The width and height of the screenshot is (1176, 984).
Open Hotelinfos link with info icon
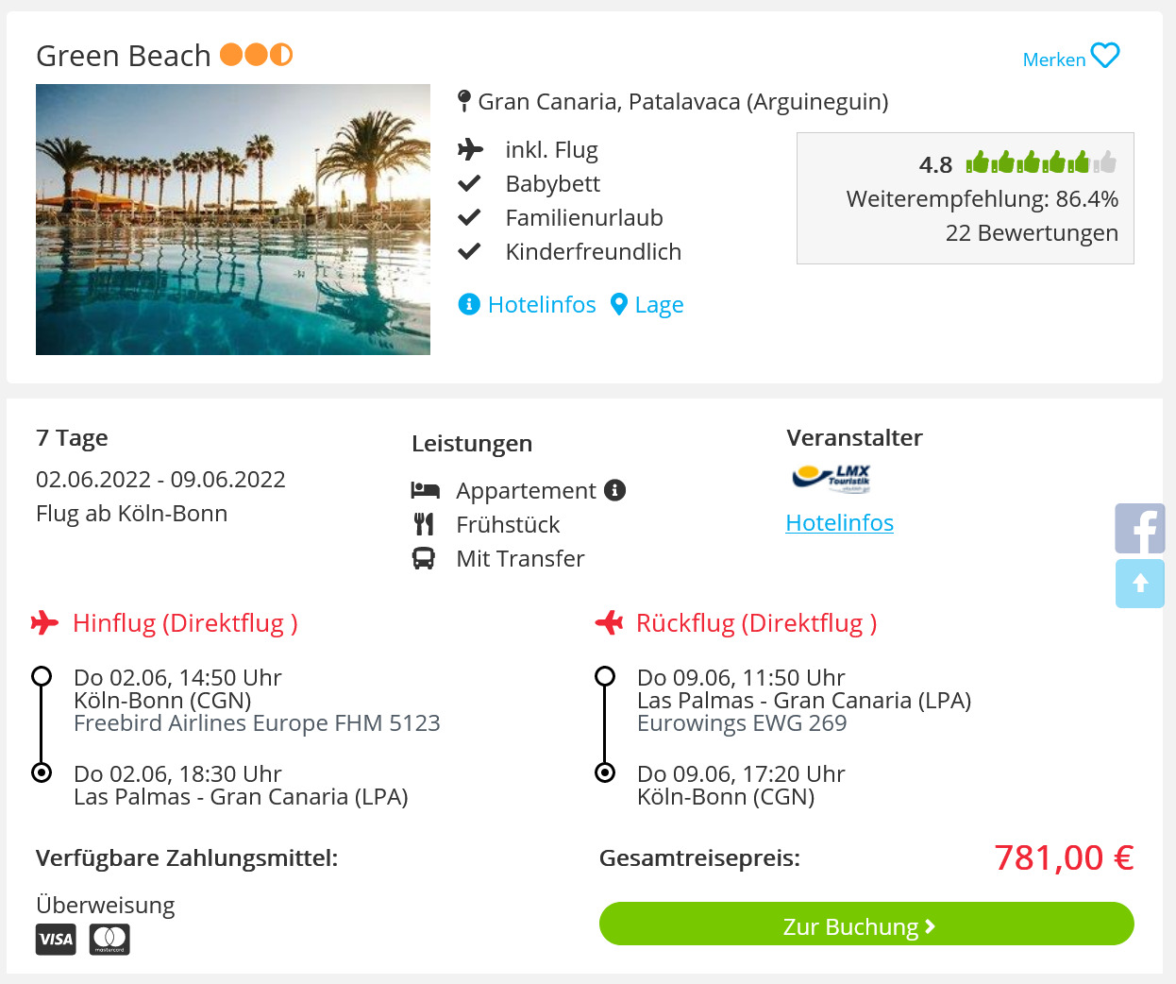coord(527,304)
